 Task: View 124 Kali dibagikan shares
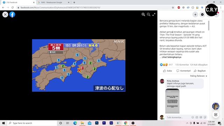click(199, 65)
